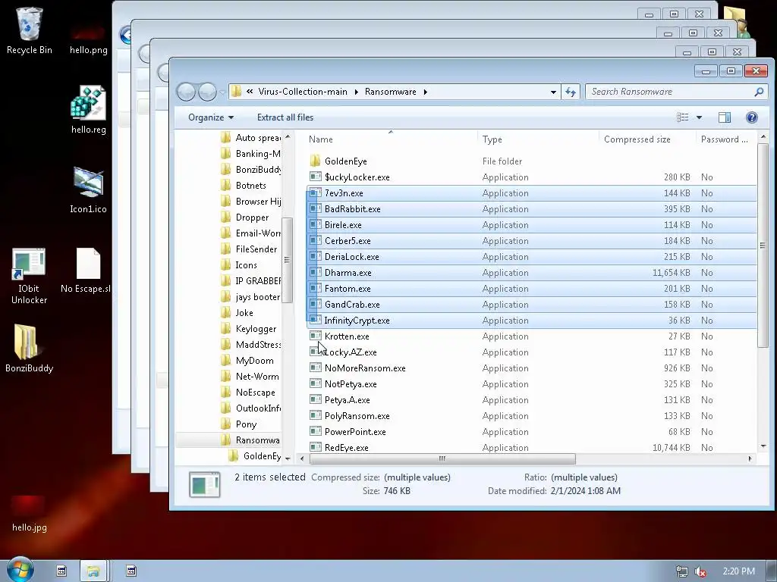This screenshot has width=777, height=582.
Task: Click Virus-Collection-main in address bar
Action: pos(302,92)
